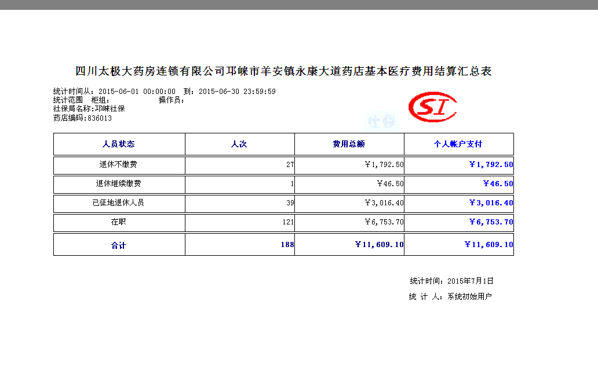Image resolution: width=598 pixels, height=388 pixels.
Task: Select the 退休不缴费 row label
Action: click(118, 165)
